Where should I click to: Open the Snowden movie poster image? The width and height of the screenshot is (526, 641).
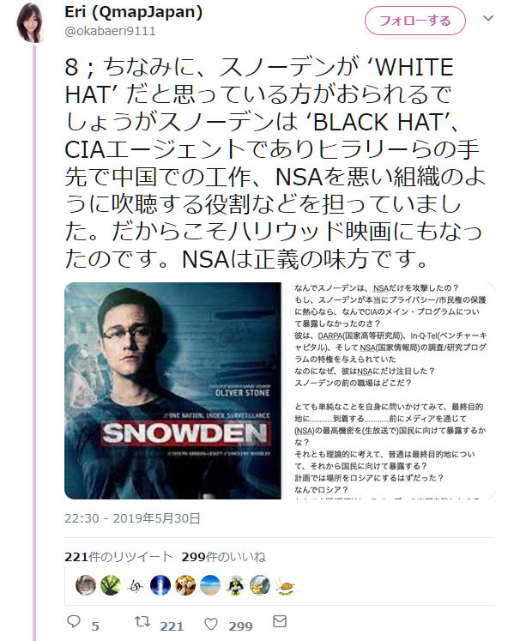172,390
